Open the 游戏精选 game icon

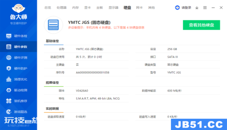click(9, 112)
